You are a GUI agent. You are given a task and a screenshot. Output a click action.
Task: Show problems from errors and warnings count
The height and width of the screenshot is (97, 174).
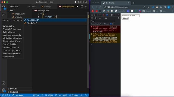[x=6, y=95]
